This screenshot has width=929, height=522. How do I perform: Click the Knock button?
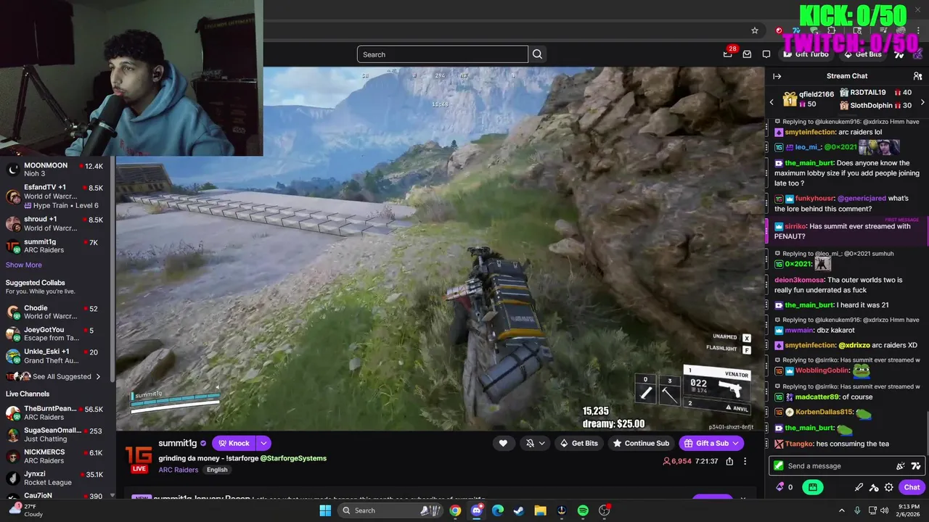(x=234, y=443)
